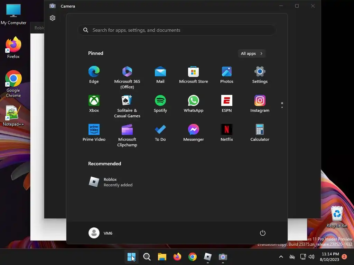Launch Spotify from pinned apps
Screen dimensions: 354x265
(x=160, y=104)
